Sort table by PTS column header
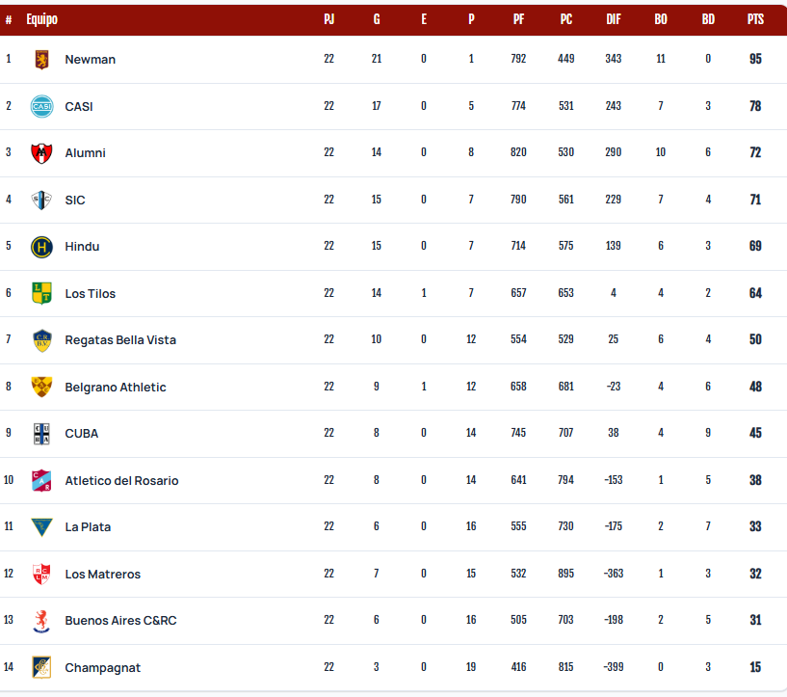The width and height of the screenshot is (787, 697). [755, 19]
